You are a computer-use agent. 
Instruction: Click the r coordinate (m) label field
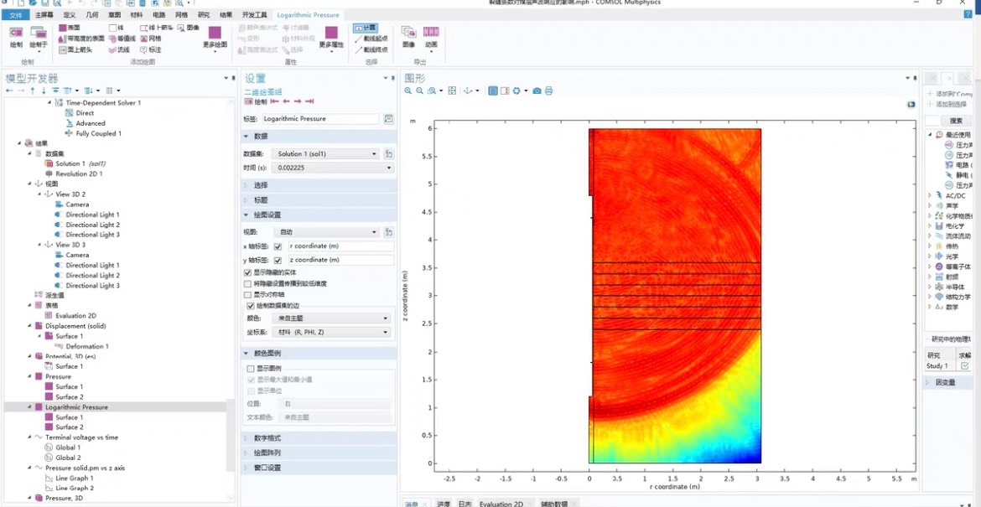tap(340, 246)
